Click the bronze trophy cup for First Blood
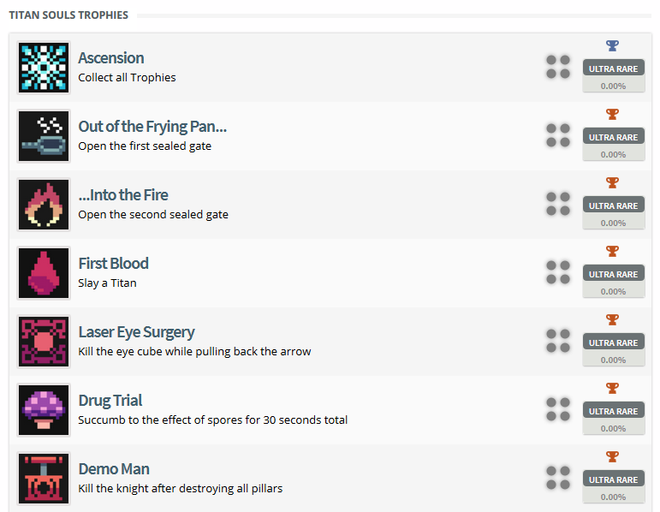Image resolution: width=660 pixels, height=512 pixels. 612,252
